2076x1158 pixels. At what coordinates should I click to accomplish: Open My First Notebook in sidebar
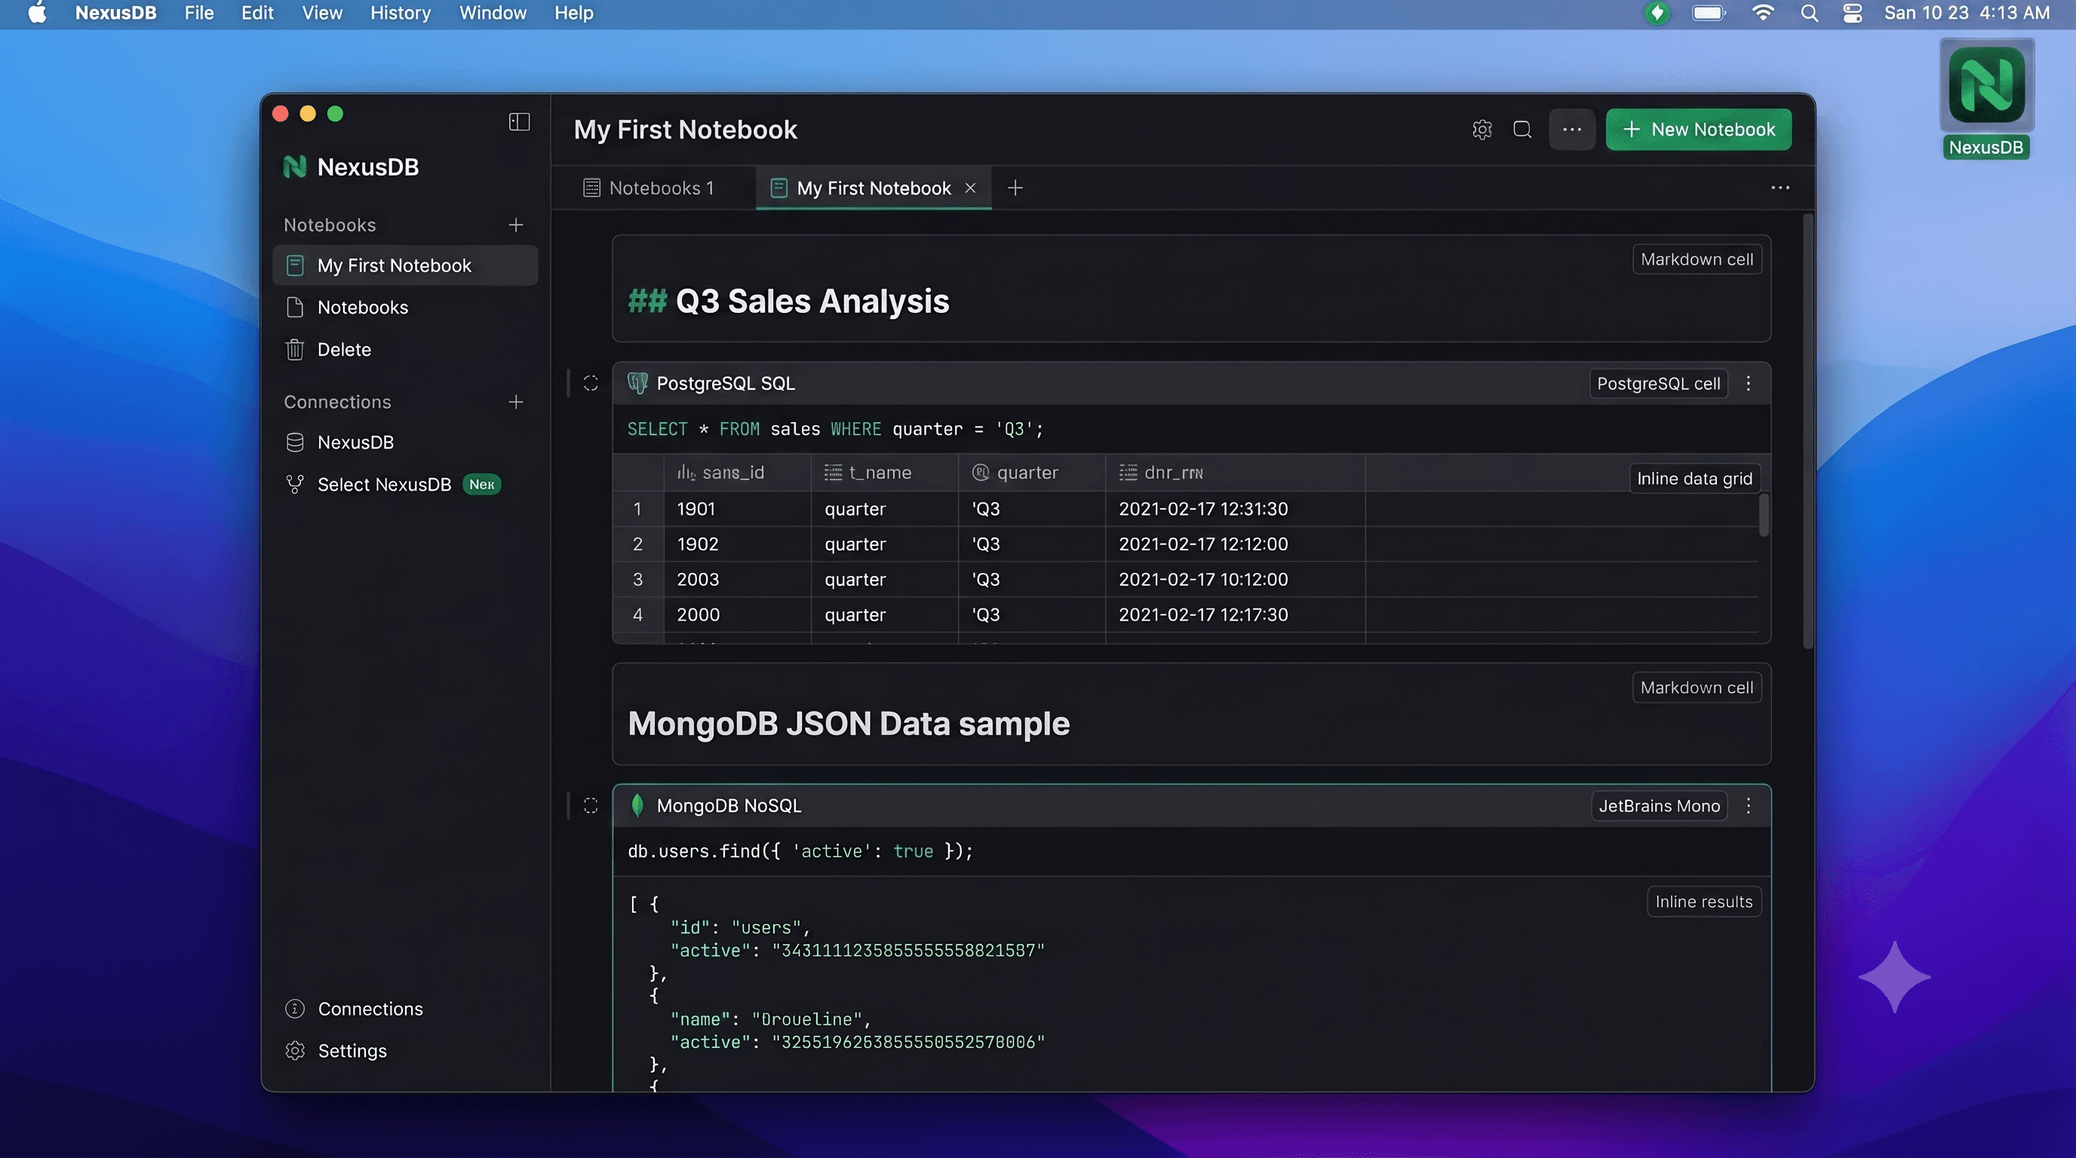coord(405,265)
